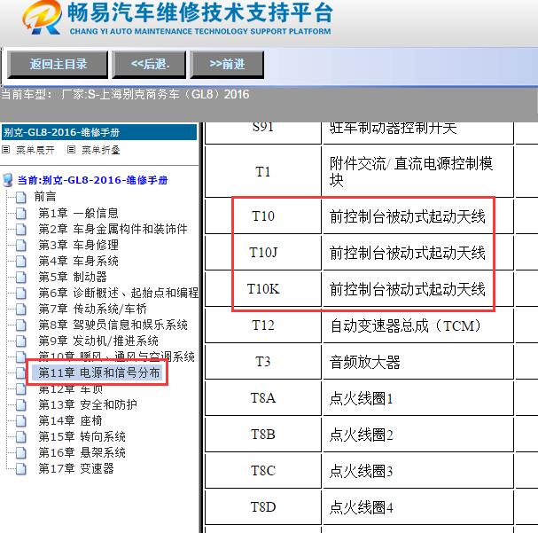This screenshot has width=538, height=533.
Task: Open 第5章 制动器
Action: coord(73,277)
